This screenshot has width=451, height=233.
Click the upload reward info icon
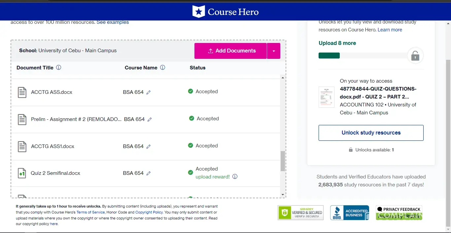point(235,176)
